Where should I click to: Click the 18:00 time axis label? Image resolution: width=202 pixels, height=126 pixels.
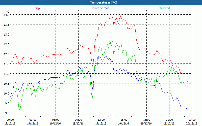pyautogui.click(x=146, y=120)
